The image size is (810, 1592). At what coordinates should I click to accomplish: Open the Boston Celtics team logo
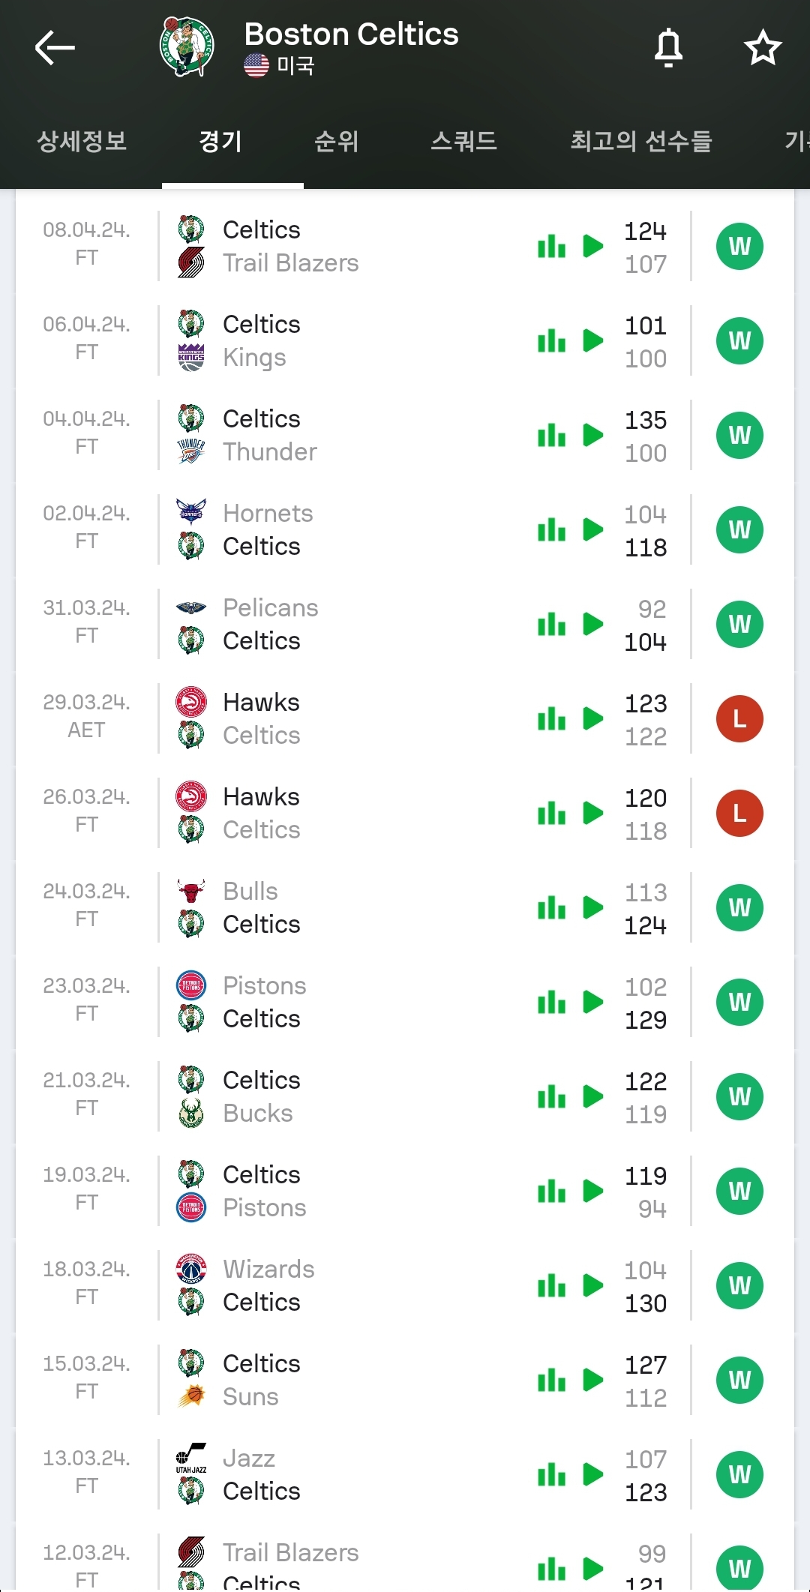[187, 48]
